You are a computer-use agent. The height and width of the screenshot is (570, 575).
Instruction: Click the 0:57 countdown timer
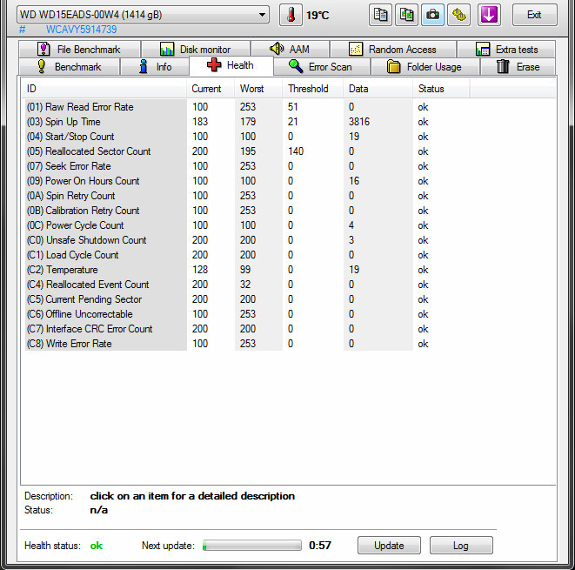[320, 546]
